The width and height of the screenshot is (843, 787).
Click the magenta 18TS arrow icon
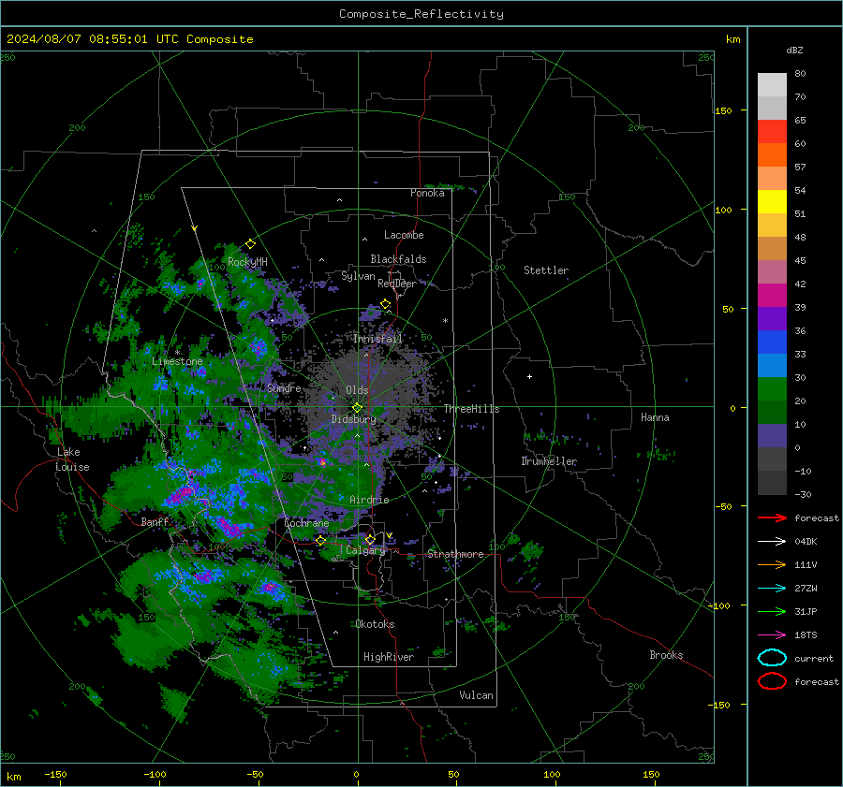[x=772, y=635]
